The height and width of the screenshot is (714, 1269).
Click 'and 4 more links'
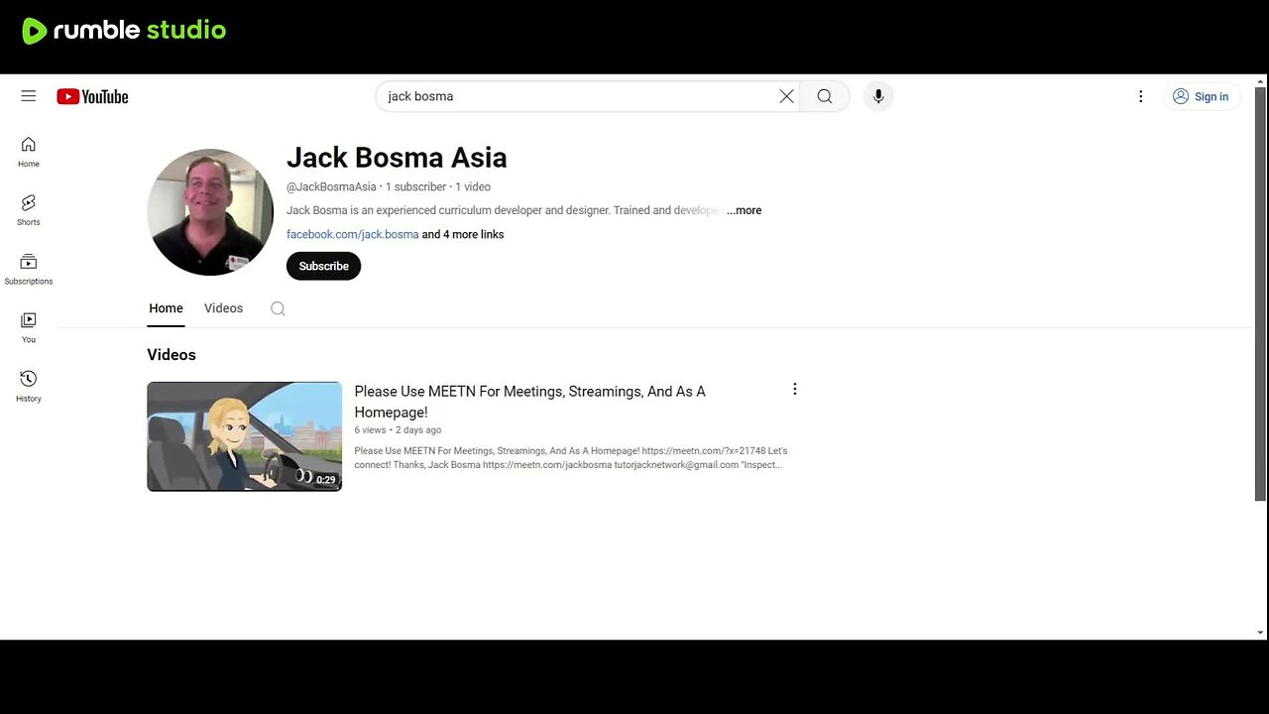(x=463, y=234)
